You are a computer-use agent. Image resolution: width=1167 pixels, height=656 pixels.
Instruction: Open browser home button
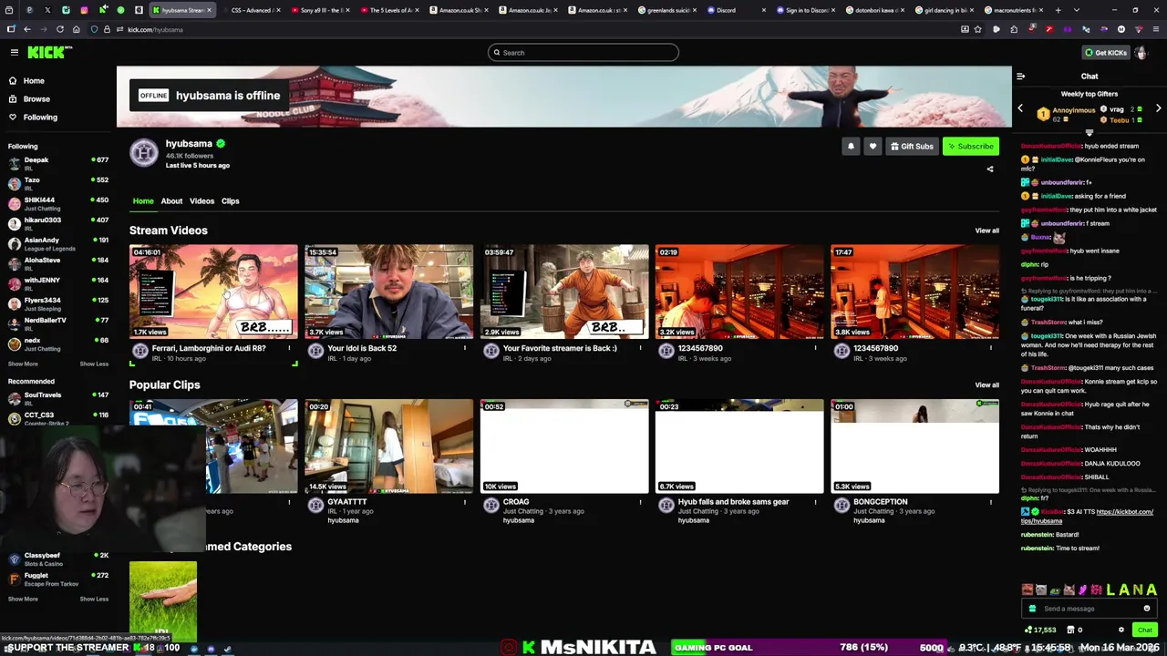[x=77, y=29]
